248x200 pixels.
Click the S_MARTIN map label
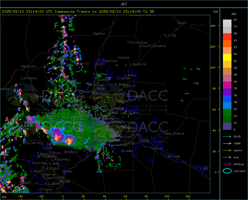click(114, 122)
